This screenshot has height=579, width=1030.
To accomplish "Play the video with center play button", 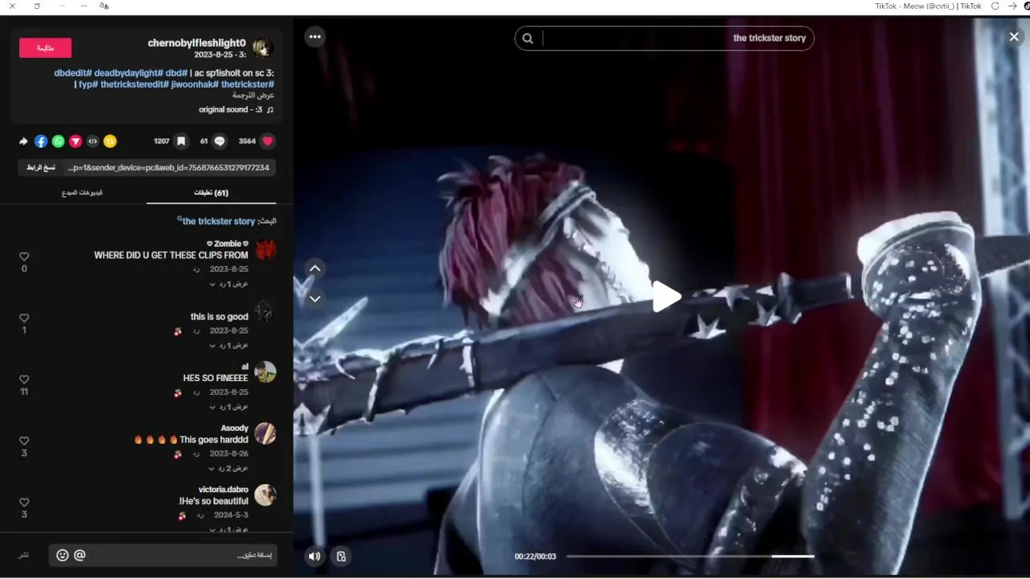I will point(666,297).
